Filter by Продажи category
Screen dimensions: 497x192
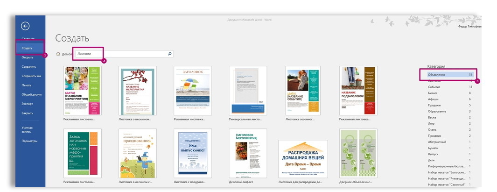pyautogui.click(x=435, y=105)
